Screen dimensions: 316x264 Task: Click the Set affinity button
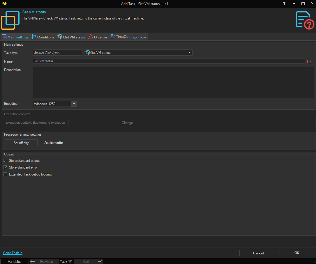(21, 143)
